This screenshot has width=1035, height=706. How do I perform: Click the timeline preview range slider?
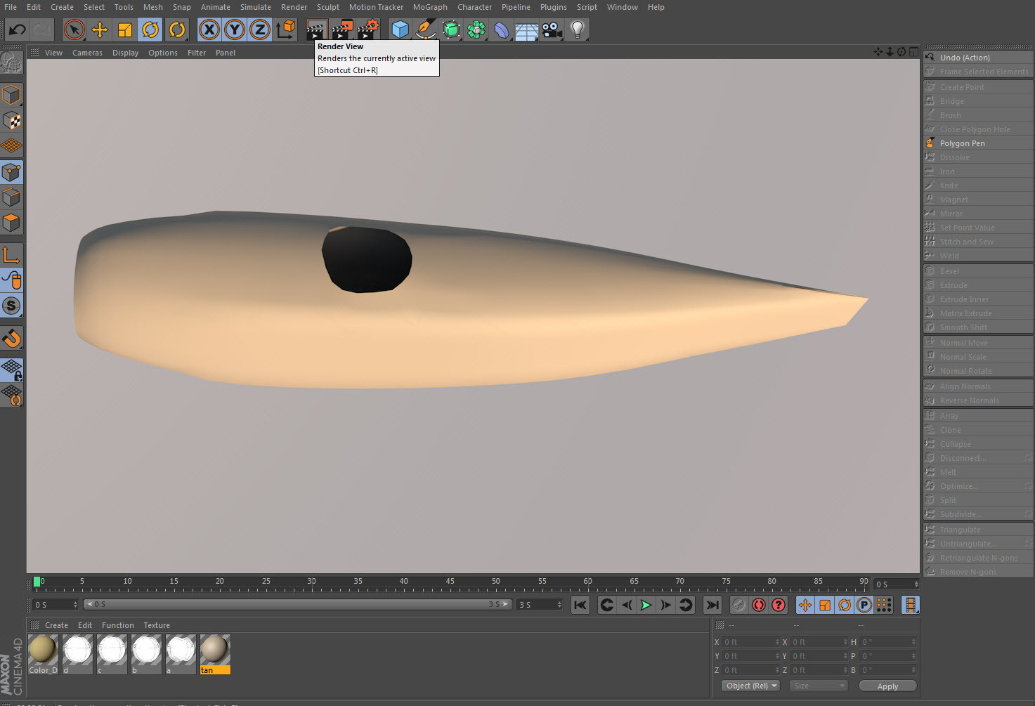point(298,604)
